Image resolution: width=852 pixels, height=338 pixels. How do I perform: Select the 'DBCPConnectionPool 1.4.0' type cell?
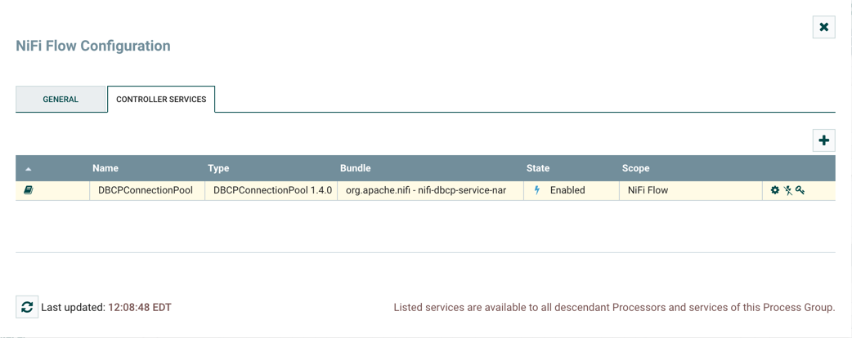273,190
